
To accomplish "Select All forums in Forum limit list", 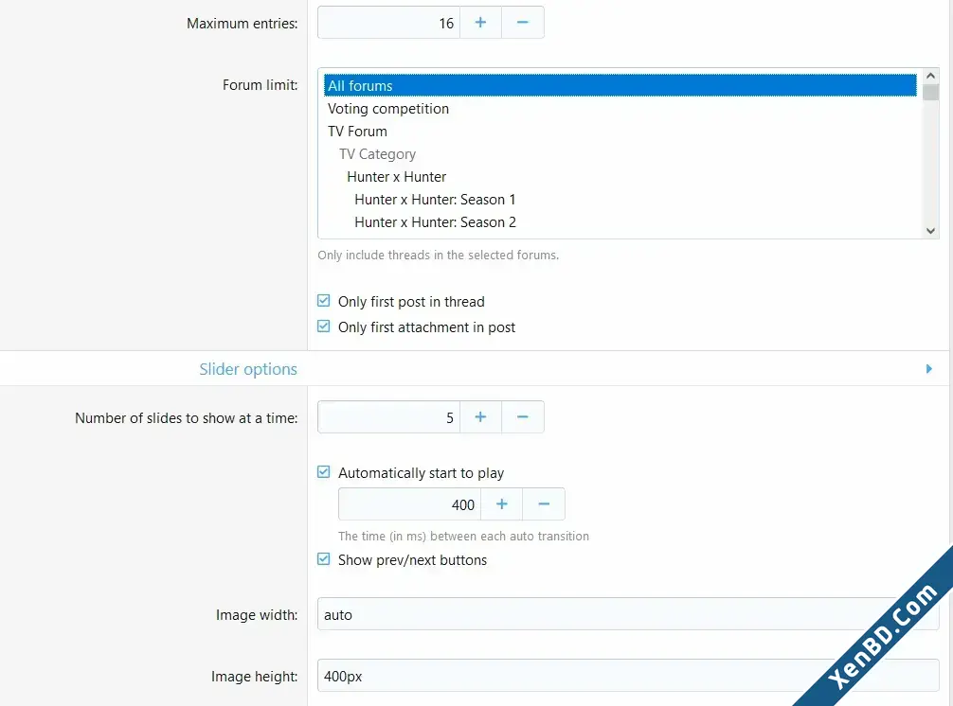I will (x=620, y=85).
